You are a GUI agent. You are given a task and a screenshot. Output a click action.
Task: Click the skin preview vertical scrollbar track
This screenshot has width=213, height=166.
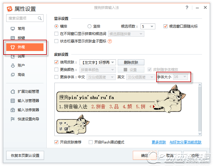coord(200,109)
